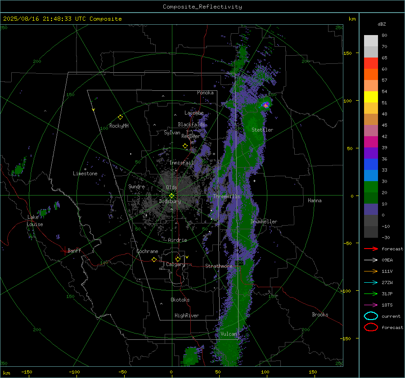Screen dimensions: 405x378
Task: Click the intense storm cell north of Stettler
Action: tap(266, 105)
